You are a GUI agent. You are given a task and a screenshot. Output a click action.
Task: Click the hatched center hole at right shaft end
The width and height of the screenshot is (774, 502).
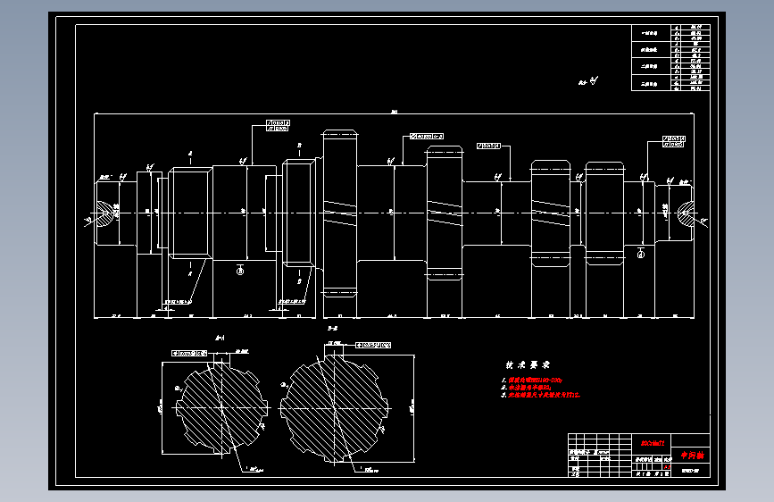[686, 213]
